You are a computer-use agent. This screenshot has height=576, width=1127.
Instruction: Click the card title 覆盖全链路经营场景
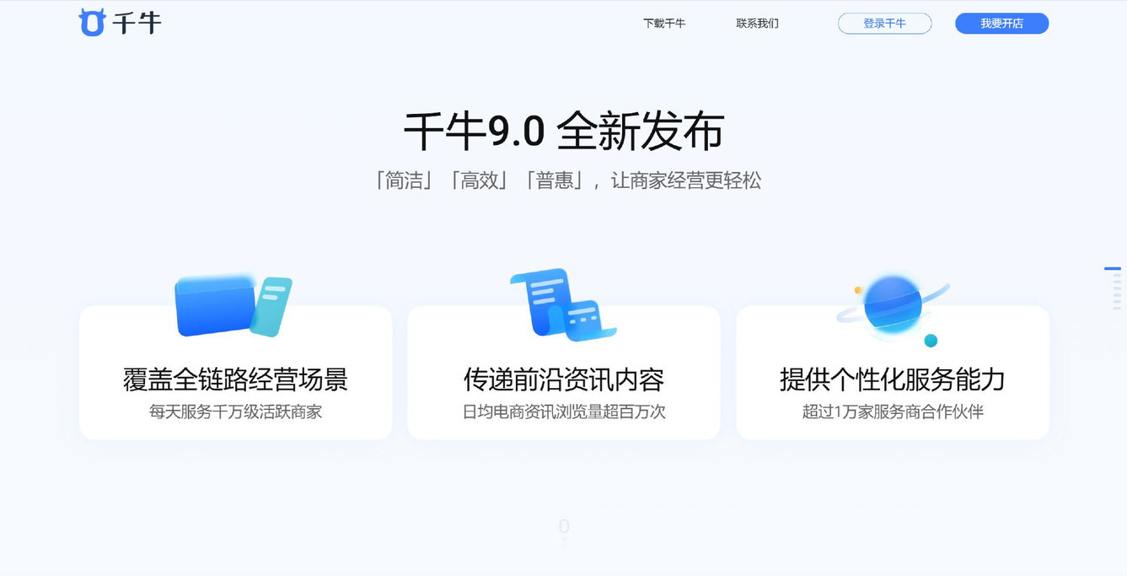click(x=235, y=380)
